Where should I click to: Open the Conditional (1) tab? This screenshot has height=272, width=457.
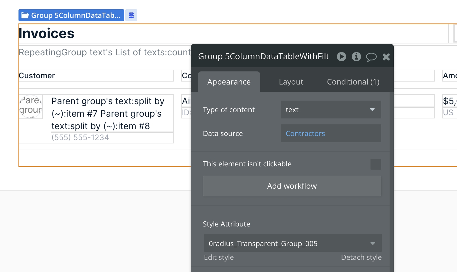click(x=353, y=82)
